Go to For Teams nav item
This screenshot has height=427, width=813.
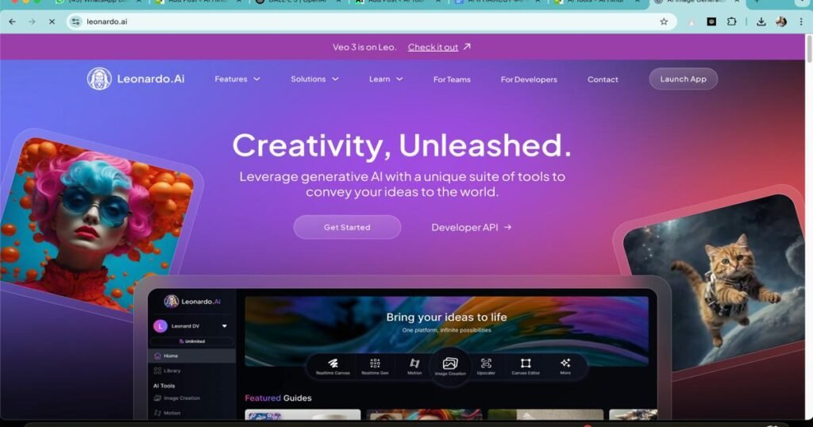452,79
